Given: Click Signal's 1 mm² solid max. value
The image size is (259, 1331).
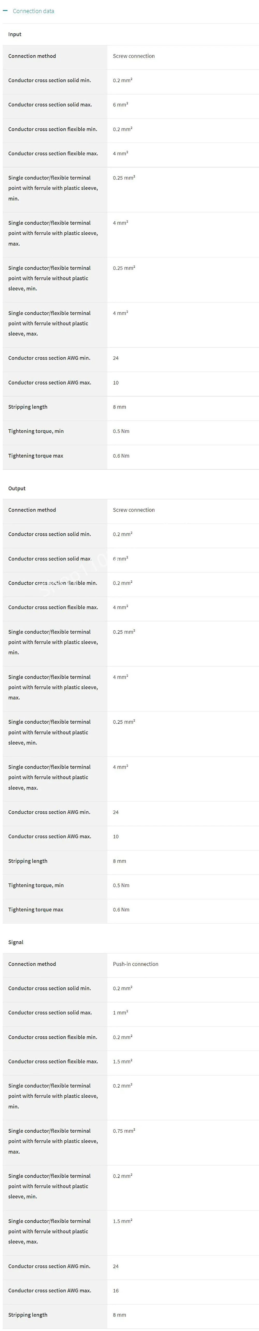Looking at the screenshot, I should pos(120,1012).
